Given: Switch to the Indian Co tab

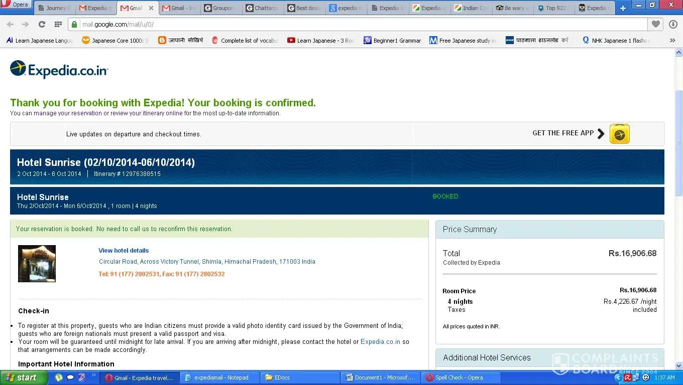Looking at the screenshot, I should pyautogui.click(x=471, y=8).
